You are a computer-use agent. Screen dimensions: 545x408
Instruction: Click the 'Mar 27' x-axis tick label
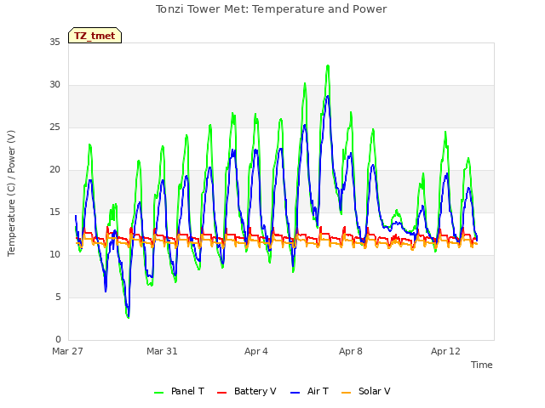tap(67, 351)
